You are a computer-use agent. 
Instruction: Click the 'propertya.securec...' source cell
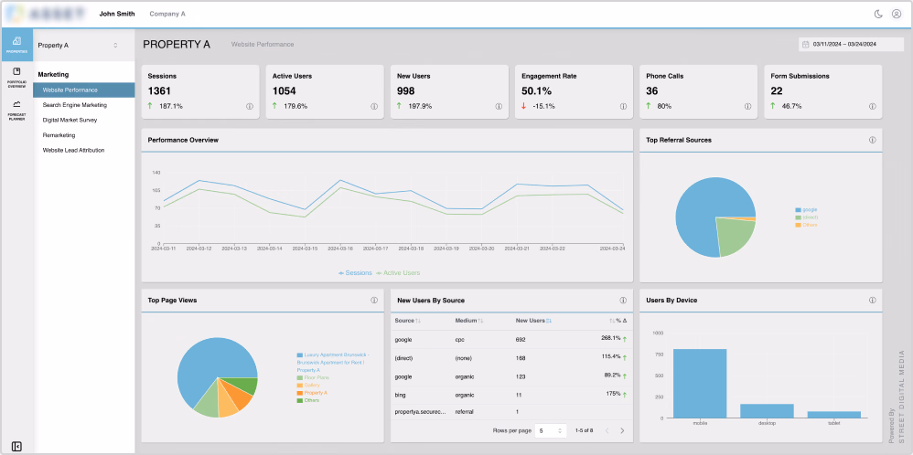click(419, 412)
